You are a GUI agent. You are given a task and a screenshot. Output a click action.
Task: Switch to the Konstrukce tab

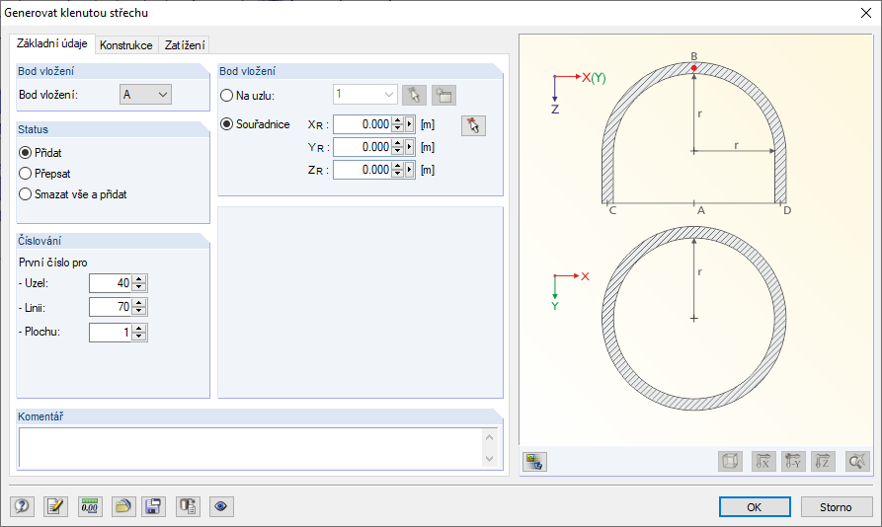coord(126,45)
